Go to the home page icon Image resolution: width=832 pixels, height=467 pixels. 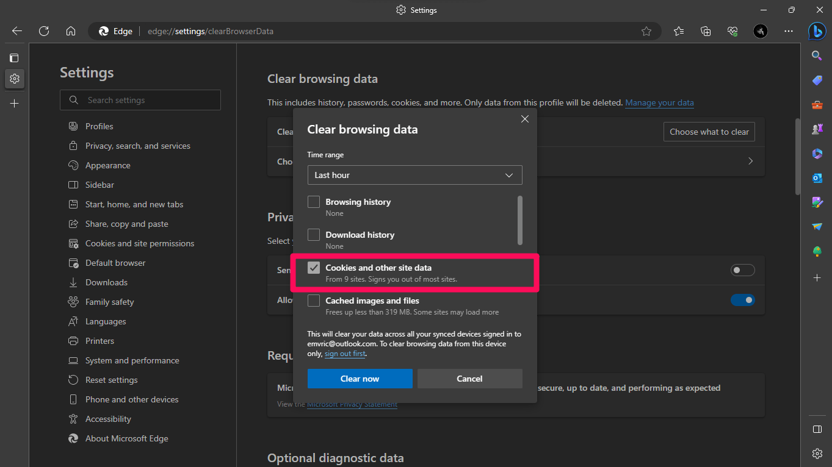pos(71,31)
